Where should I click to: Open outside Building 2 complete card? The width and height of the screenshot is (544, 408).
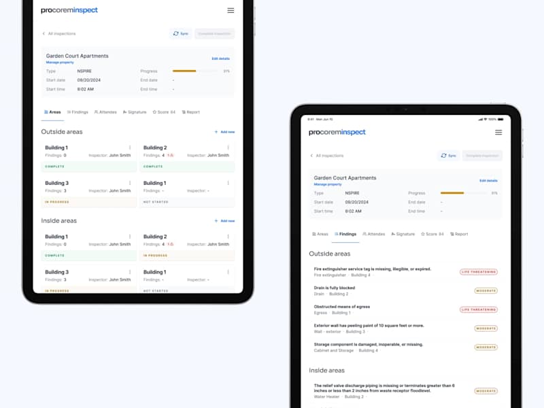(187, 157)
